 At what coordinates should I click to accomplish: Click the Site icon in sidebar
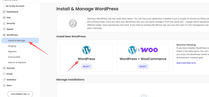point(4,18)
